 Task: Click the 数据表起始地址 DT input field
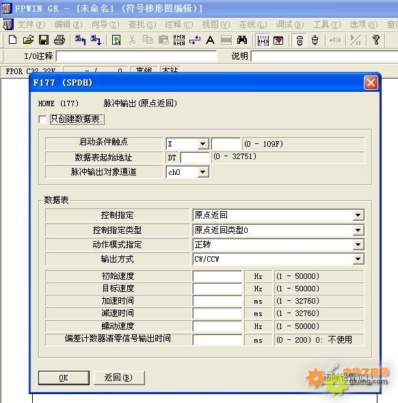195,158
